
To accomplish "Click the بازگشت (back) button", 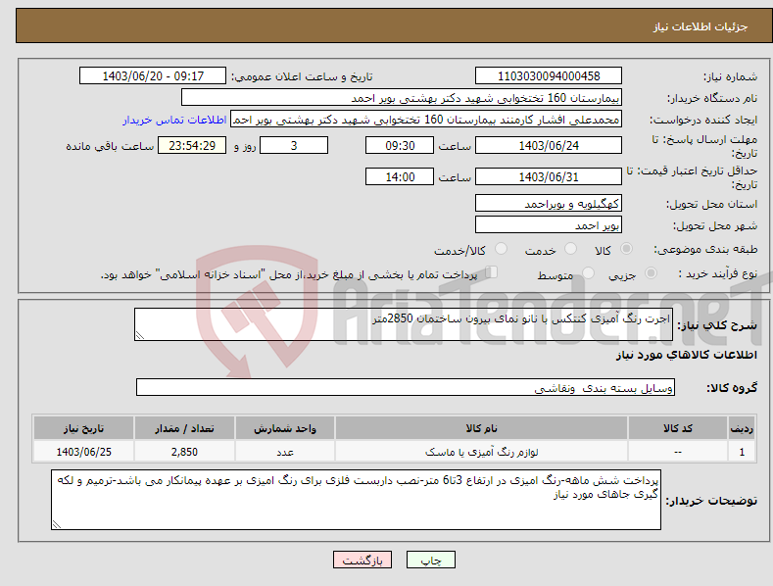I will [x=362, y=560].
